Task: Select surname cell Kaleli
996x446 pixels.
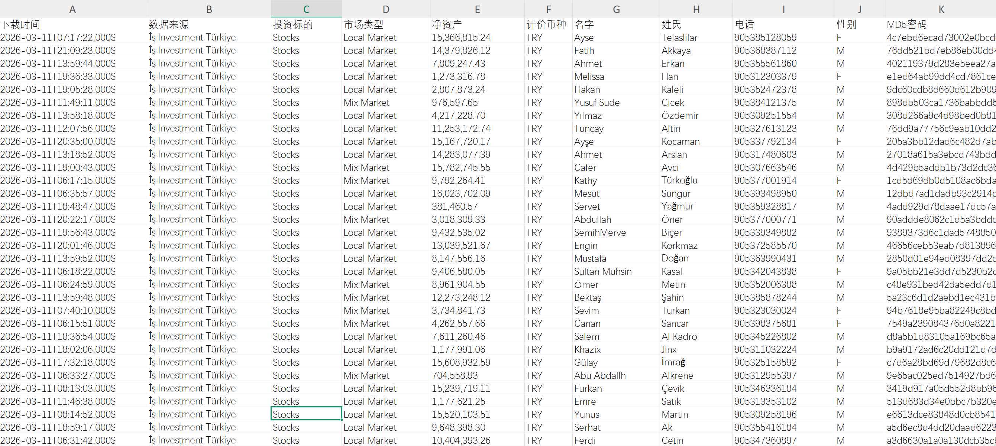Action: point(696,89)
